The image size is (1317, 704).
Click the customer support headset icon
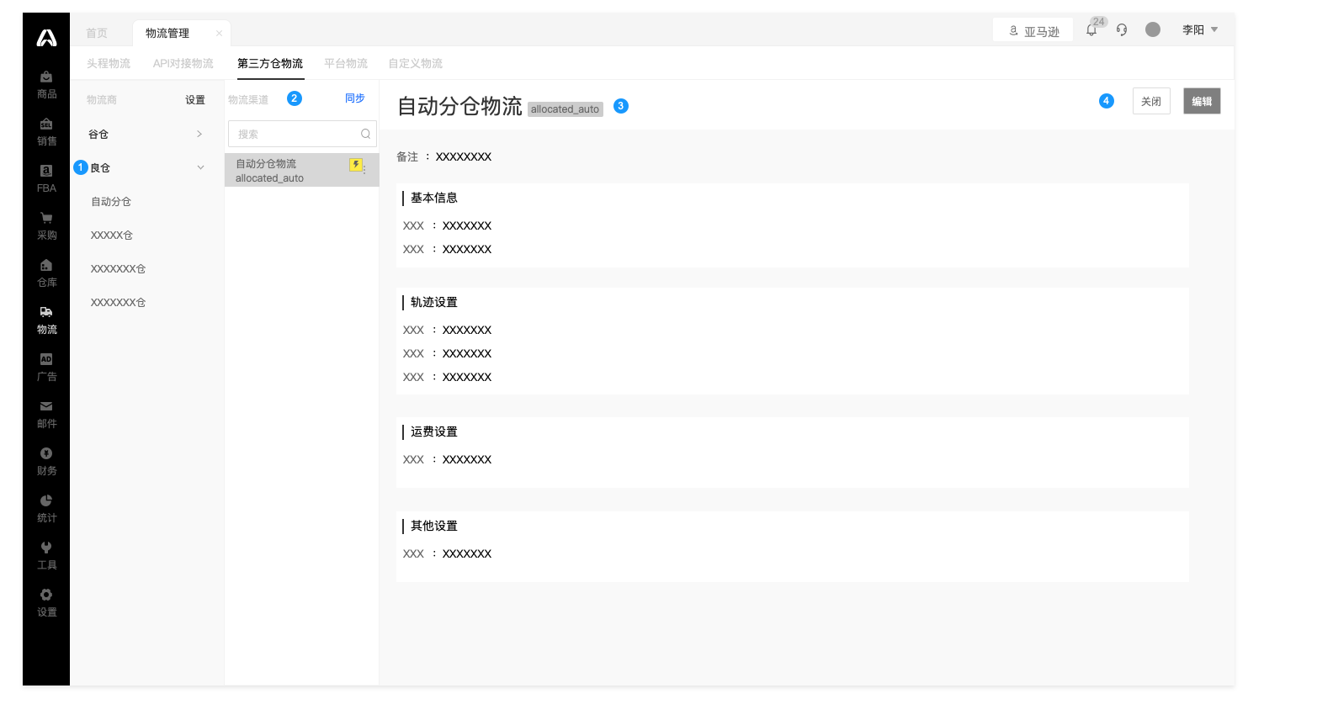[x=1122, y=29]
